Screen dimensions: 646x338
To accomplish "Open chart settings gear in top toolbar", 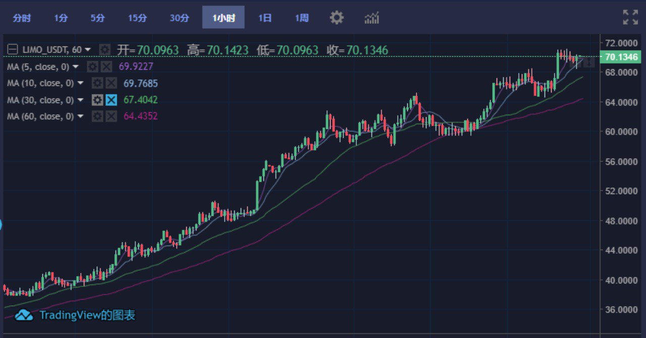I will coord(337,18).
